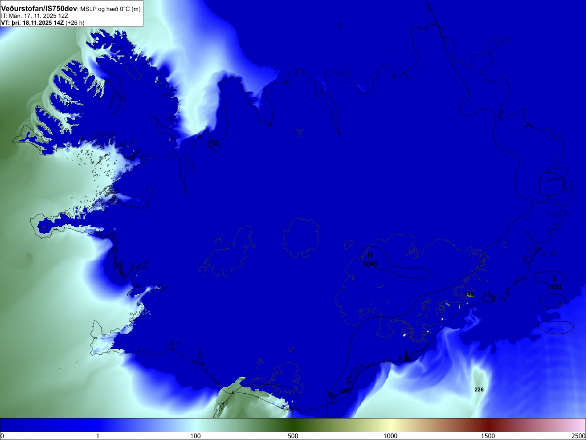Click the '1000' tick on the color scale
The width and height of the screenshot is (586, 440).
click(391, 436)
